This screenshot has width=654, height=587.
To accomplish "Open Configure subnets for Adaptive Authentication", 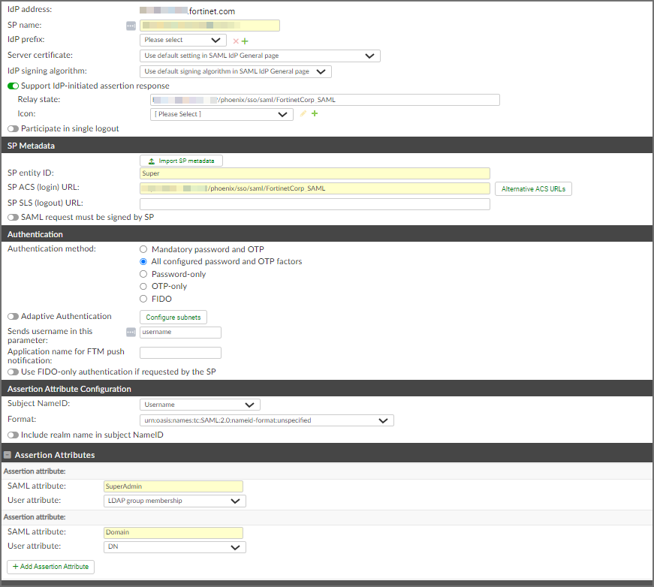I will click(173, 318).
